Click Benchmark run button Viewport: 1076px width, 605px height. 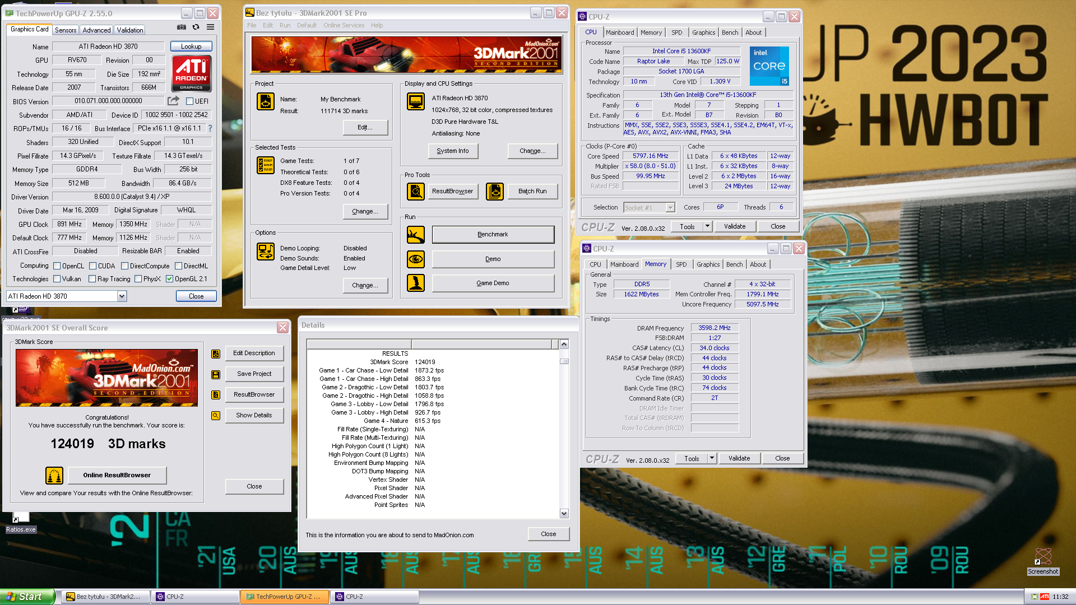coord(493,235)
